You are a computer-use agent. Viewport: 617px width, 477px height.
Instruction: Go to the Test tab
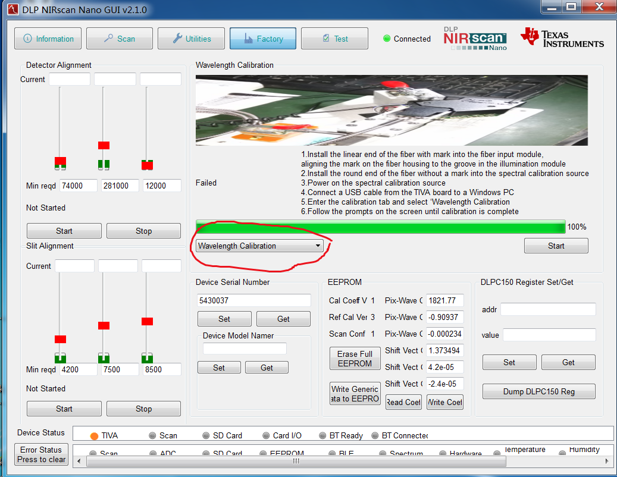click(x=335, y=39)
